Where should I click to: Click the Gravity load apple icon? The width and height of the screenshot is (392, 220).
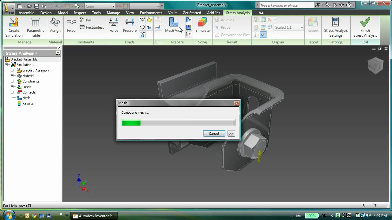click(149, 20)
